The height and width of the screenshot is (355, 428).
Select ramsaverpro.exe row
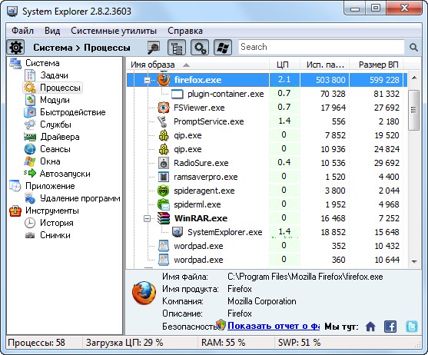267,177
